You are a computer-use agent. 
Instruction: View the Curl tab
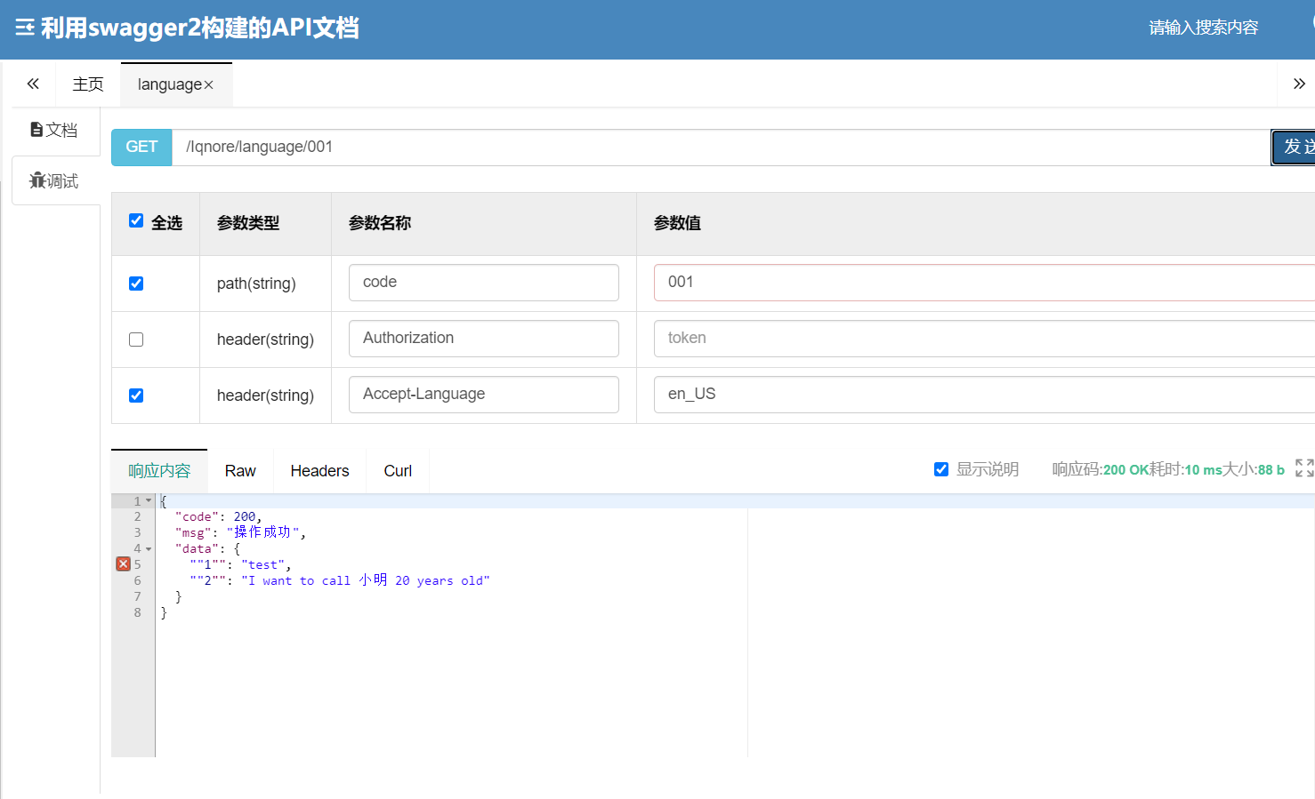click(x=398, y=471)
